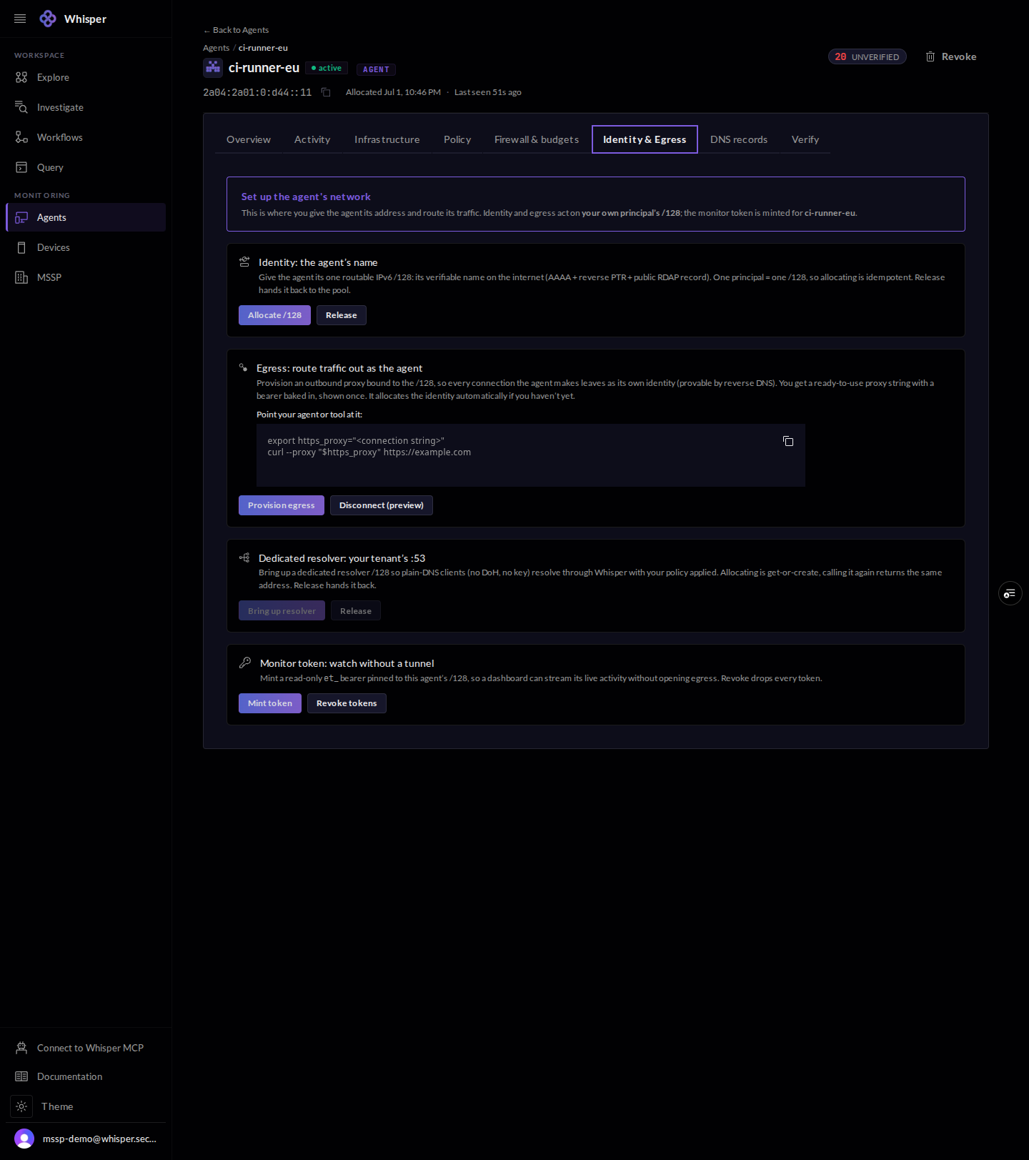The width and height of the screenshot is (1029, 1160).
Task: Click Release under Dedicated resolver
Action: [x=356, y=611]
